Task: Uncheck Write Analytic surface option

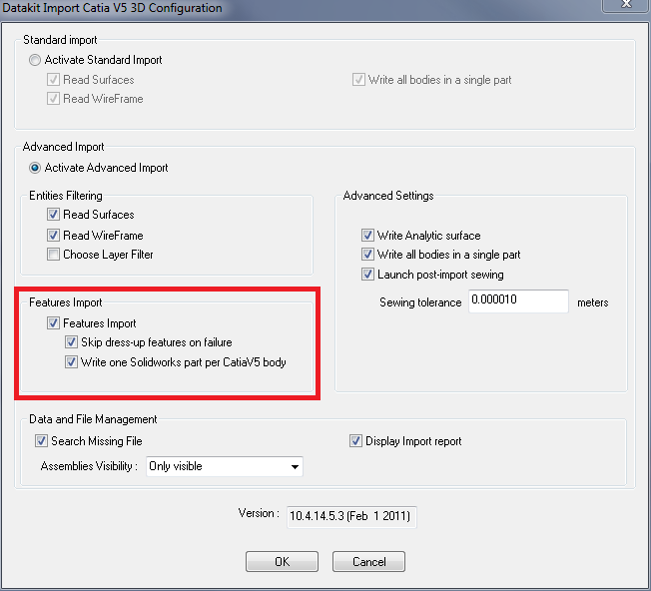Action: 367,236
